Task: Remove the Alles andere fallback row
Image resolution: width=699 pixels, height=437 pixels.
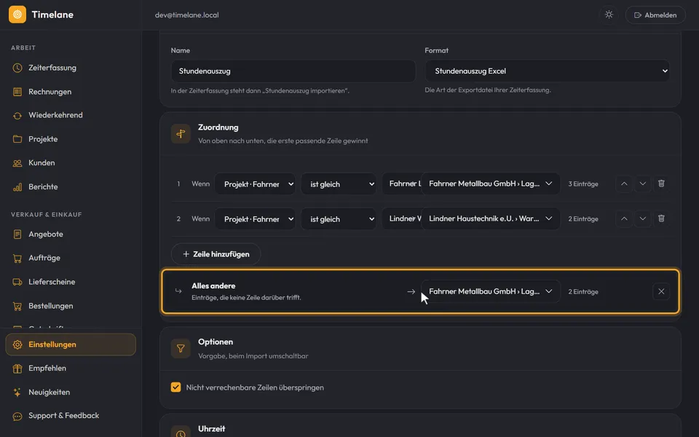Action: point(661,291)
